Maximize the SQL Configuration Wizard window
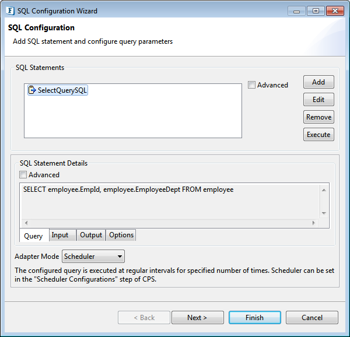350x337 pixels. coord(316,11)
